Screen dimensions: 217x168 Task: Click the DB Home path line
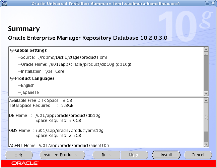(x=55, y=116)
